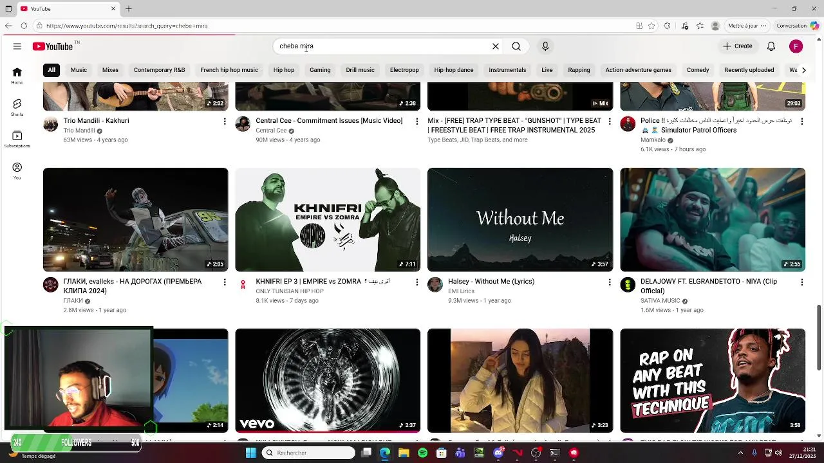Run the search with the magnifier button

click(516, 46)
